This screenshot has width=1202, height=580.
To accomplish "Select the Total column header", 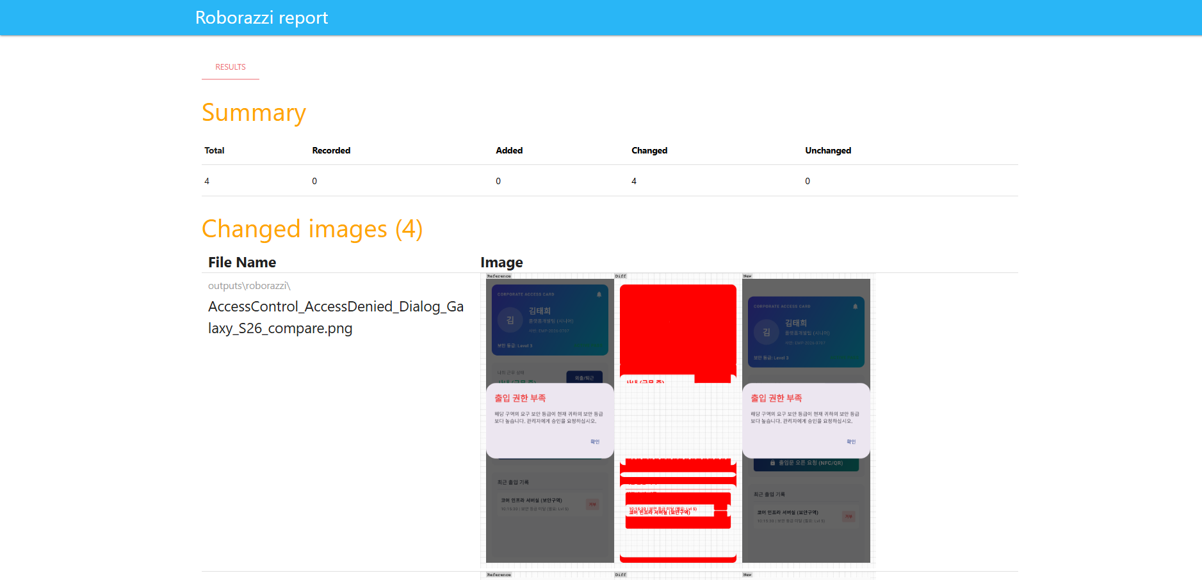I will [215, 150].
